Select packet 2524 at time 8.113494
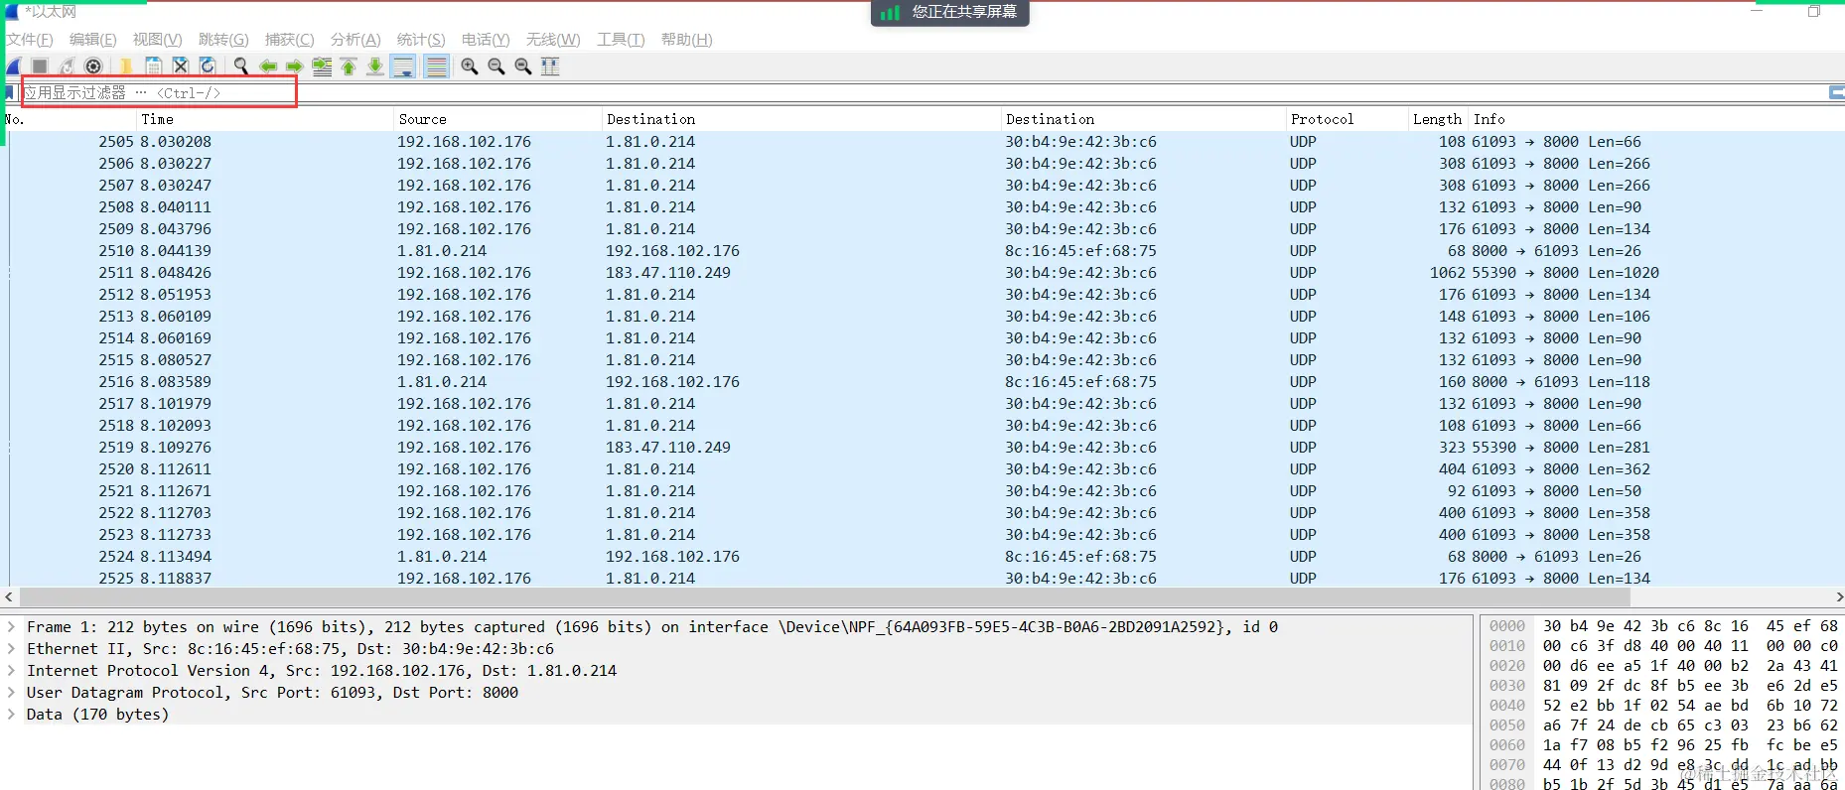This screenshot has width=1845, height=790. coord(925,557)
